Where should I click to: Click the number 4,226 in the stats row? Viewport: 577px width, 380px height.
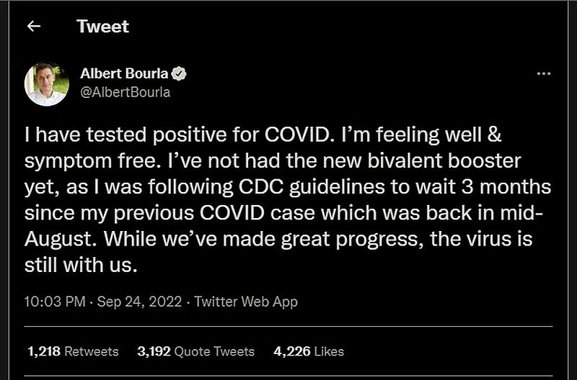pyautogui.click(x=291, y=351)
